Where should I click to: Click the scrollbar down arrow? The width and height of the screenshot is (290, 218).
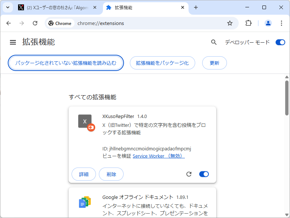[x=287, y=215]
